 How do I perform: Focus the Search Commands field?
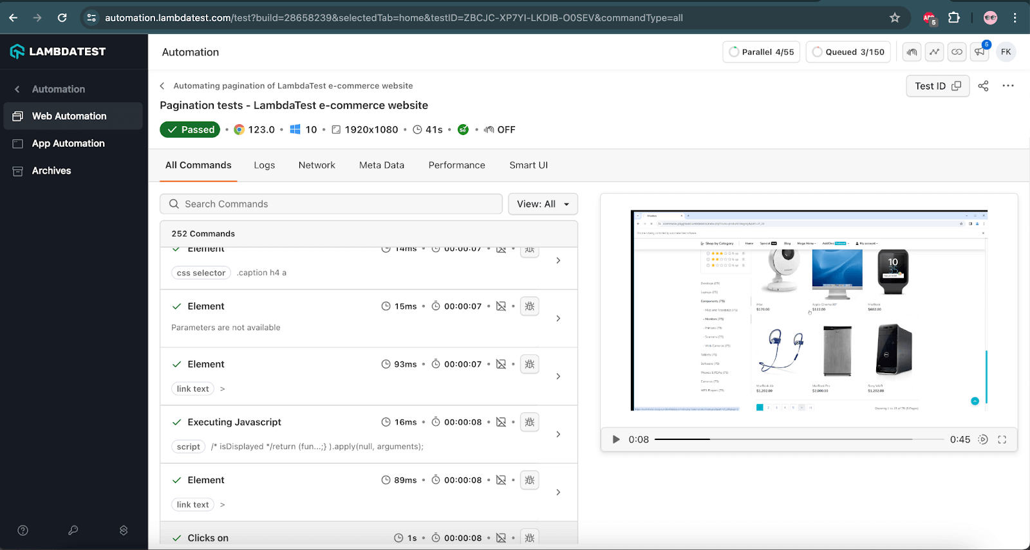pos(331,204)
